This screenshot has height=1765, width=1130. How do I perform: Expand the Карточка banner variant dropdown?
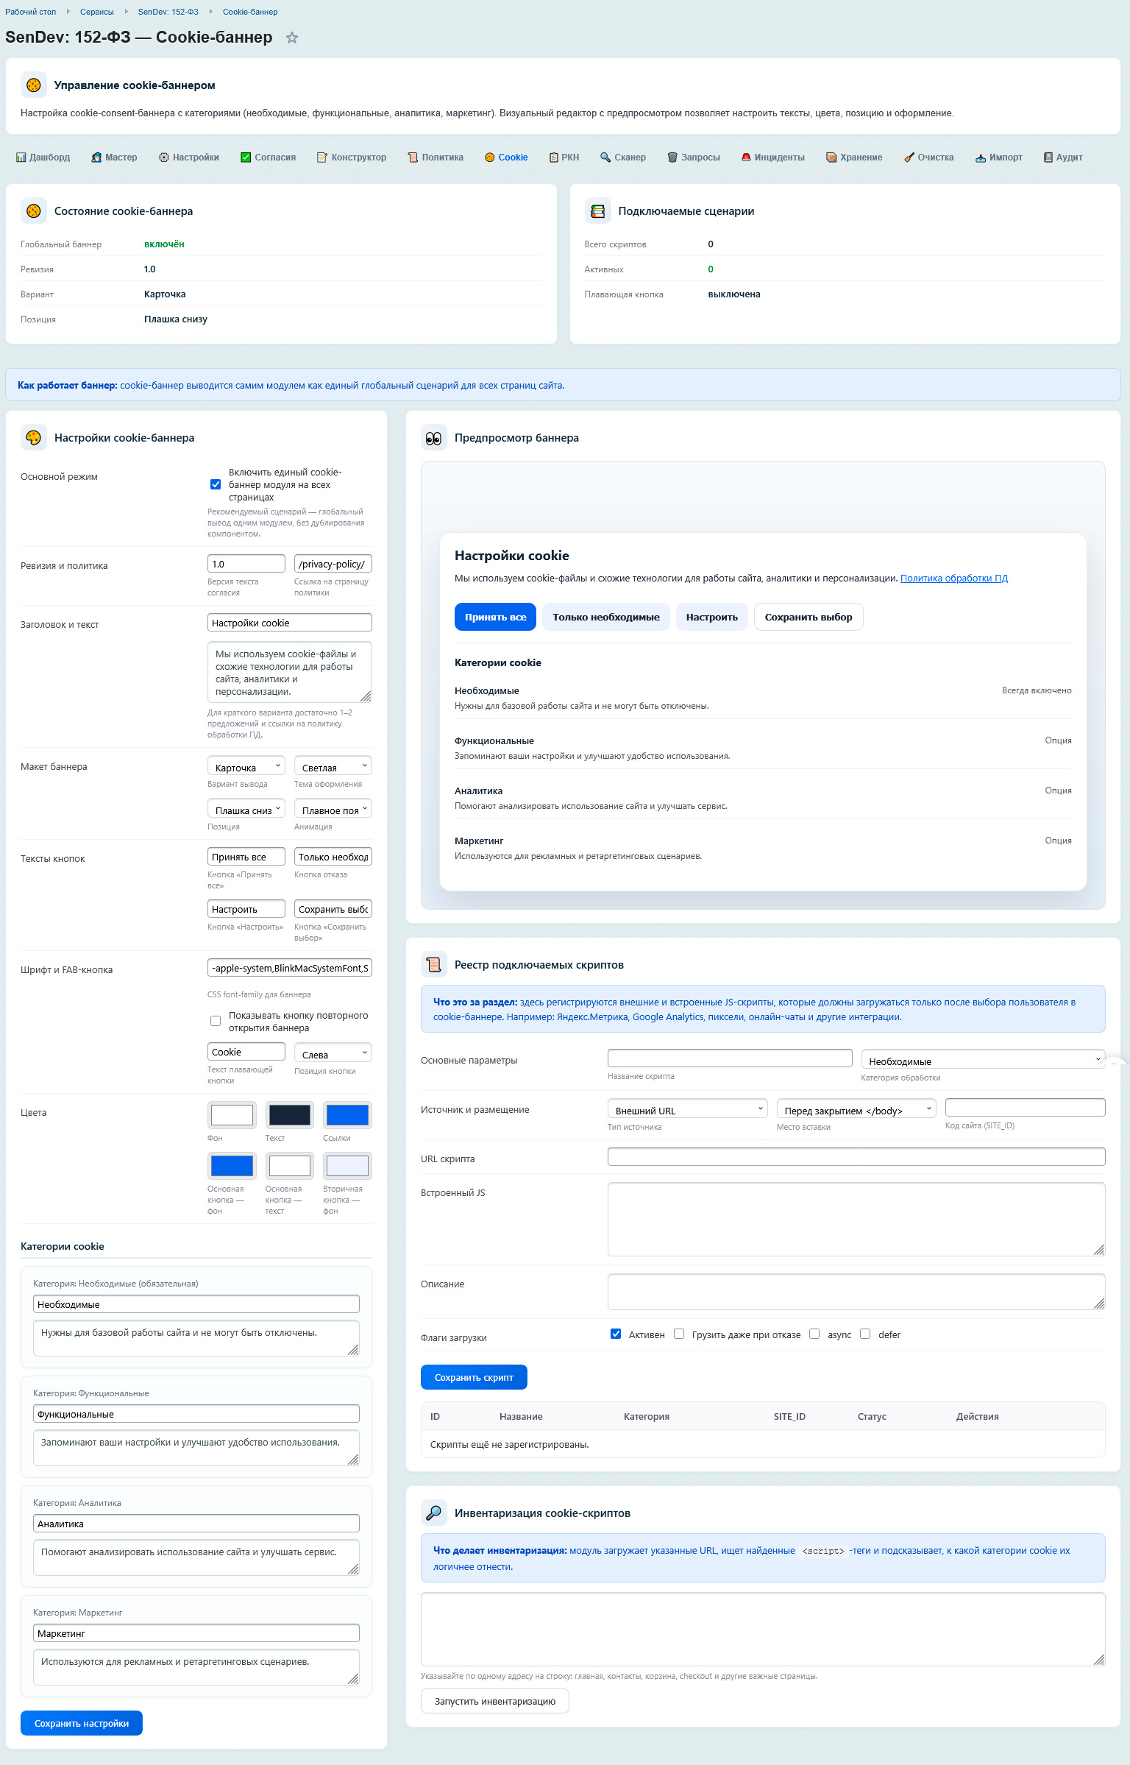click(246, 767)
